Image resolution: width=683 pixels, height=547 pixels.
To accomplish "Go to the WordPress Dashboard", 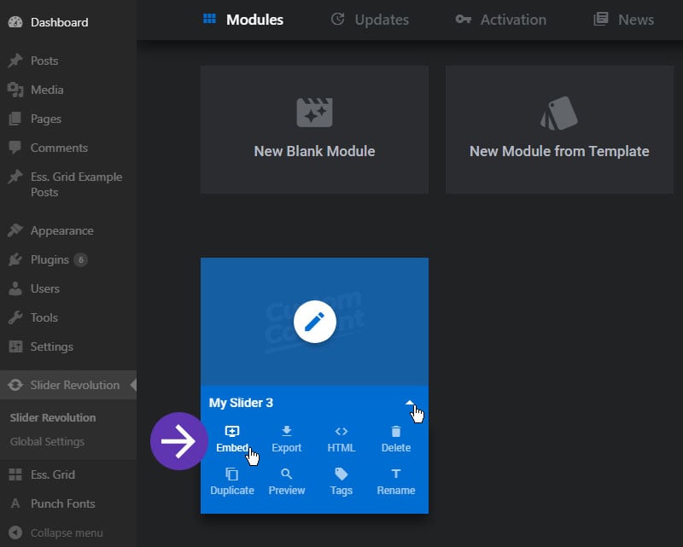I will click(x=59, y=22).
